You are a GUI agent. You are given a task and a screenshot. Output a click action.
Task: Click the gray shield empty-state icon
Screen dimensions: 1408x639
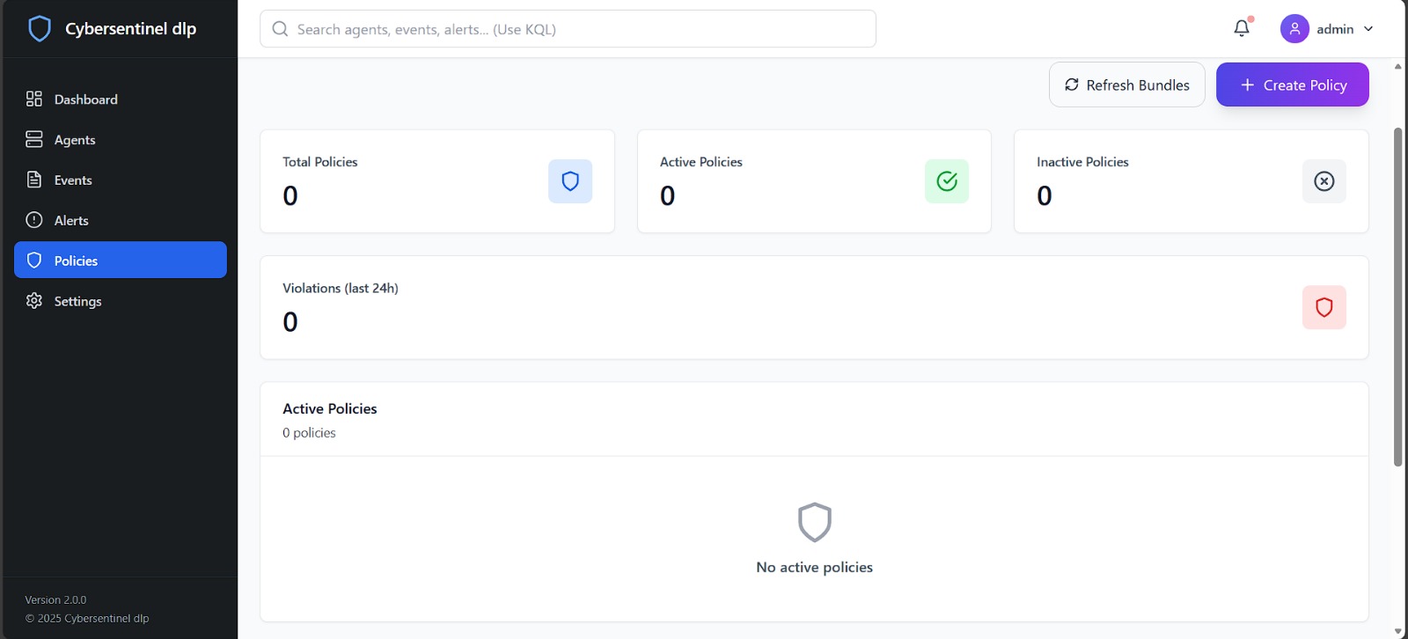(x=814, y=523)
